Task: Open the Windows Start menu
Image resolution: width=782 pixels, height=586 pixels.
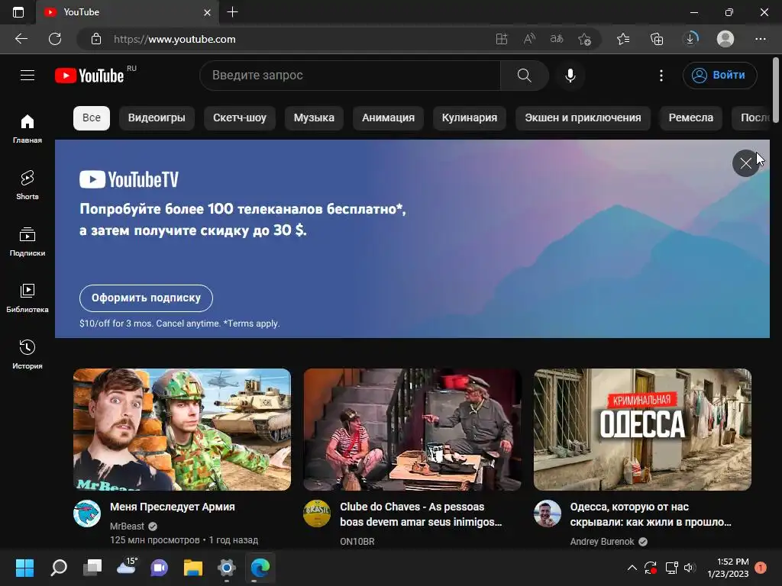Action: [24, 568]
